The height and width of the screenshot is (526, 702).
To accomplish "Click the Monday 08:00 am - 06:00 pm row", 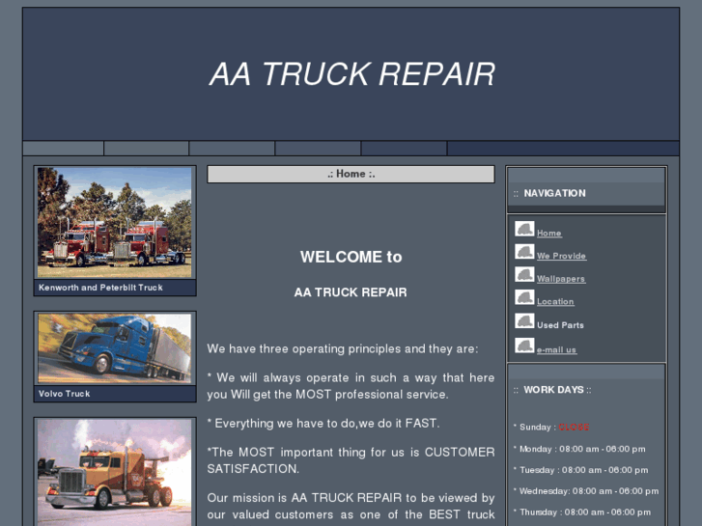I will pos(579,449).
